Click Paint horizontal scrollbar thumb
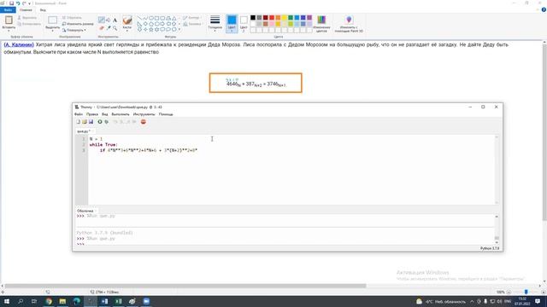This screenshot has height=307, width=547. (x=185, y=286)
